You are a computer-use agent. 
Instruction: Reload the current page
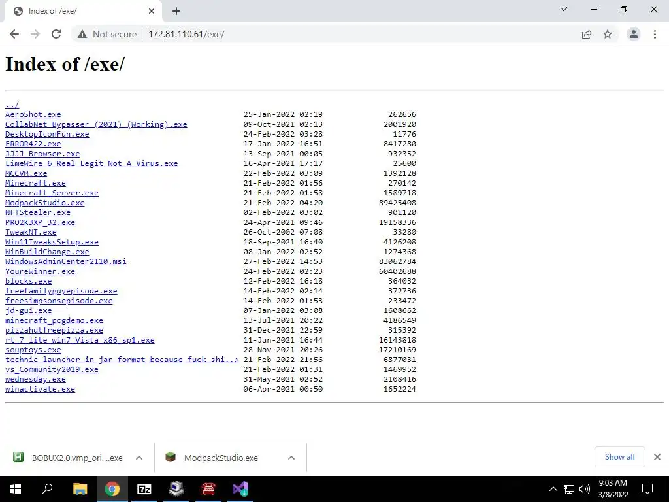pyautogui.click(x=56, y=34)
